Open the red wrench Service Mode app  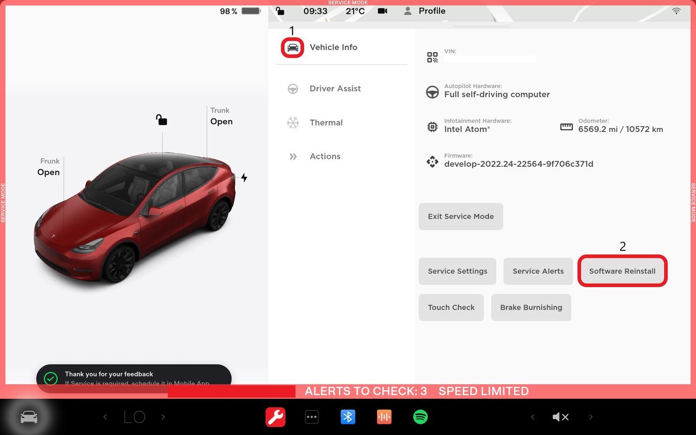275,417
